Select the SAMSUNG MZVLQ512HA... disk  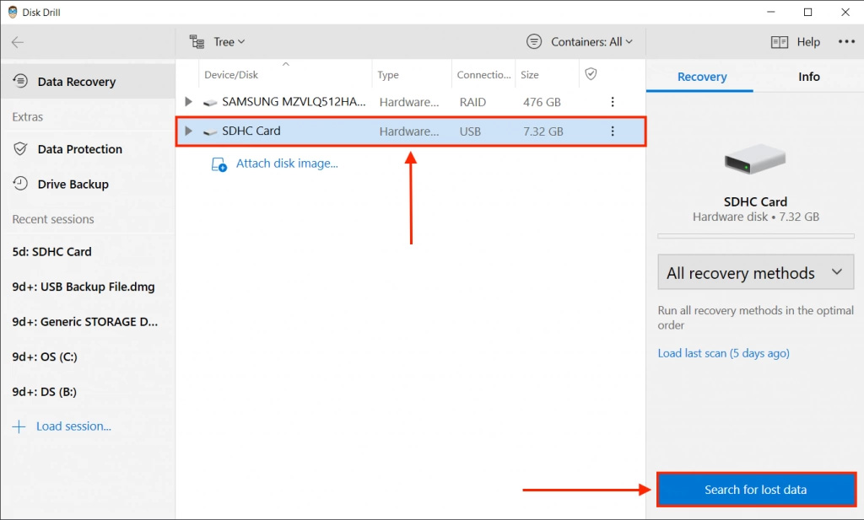(x=411, y=102)
